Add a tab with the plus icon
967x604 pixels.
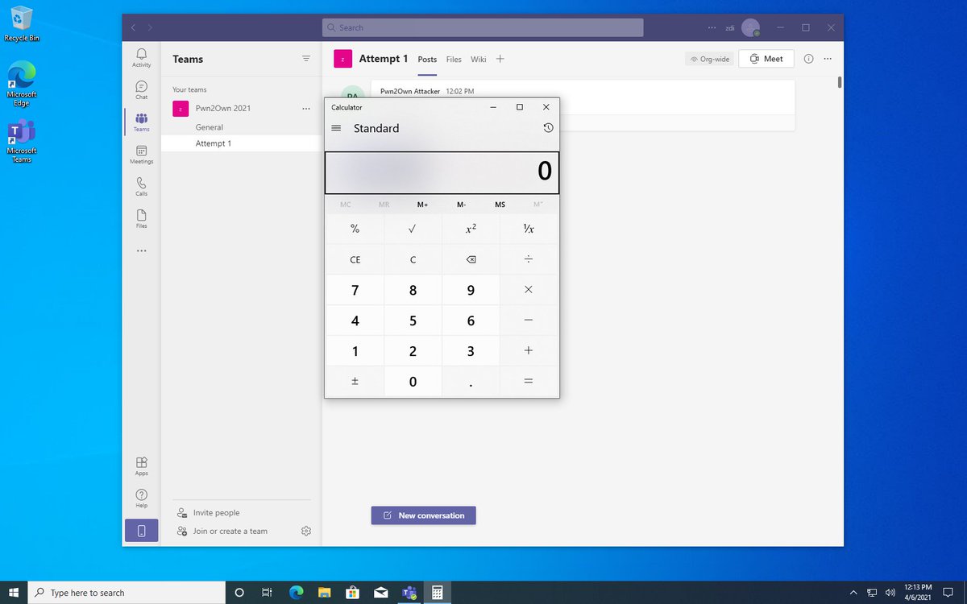[x=500, y=59]
